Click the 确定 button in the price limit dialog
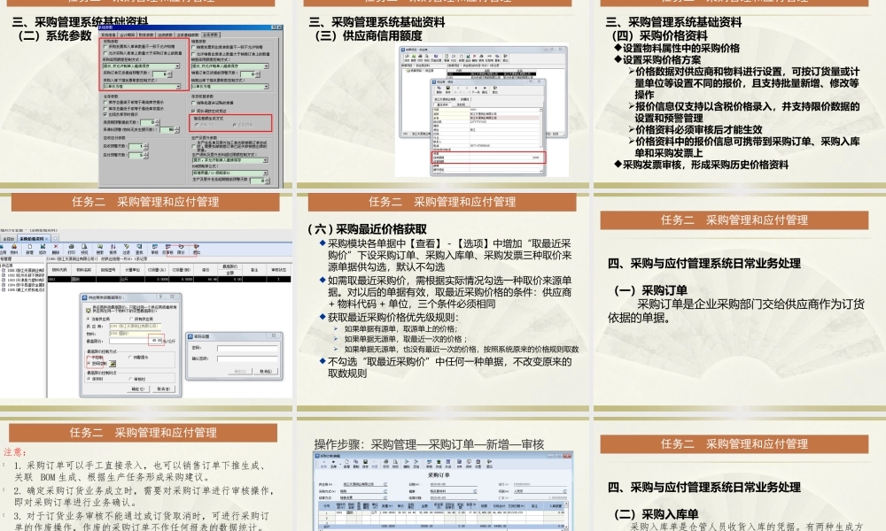 tap(137, 389)
